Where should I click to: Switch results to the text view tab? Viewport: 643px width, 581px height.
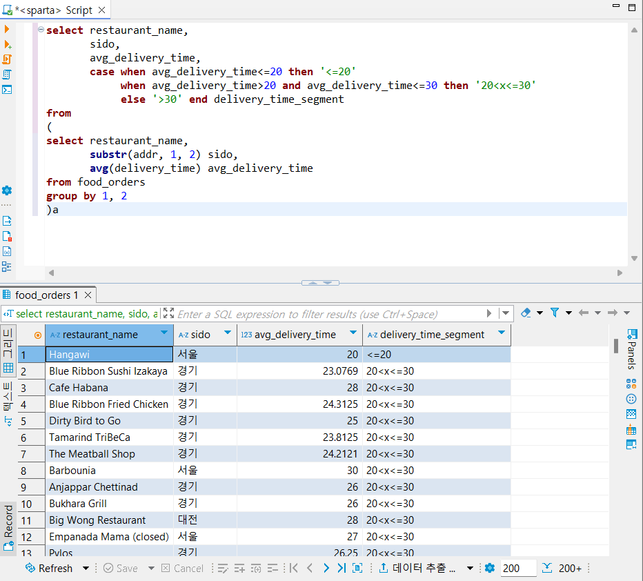[x=8, y=404]
